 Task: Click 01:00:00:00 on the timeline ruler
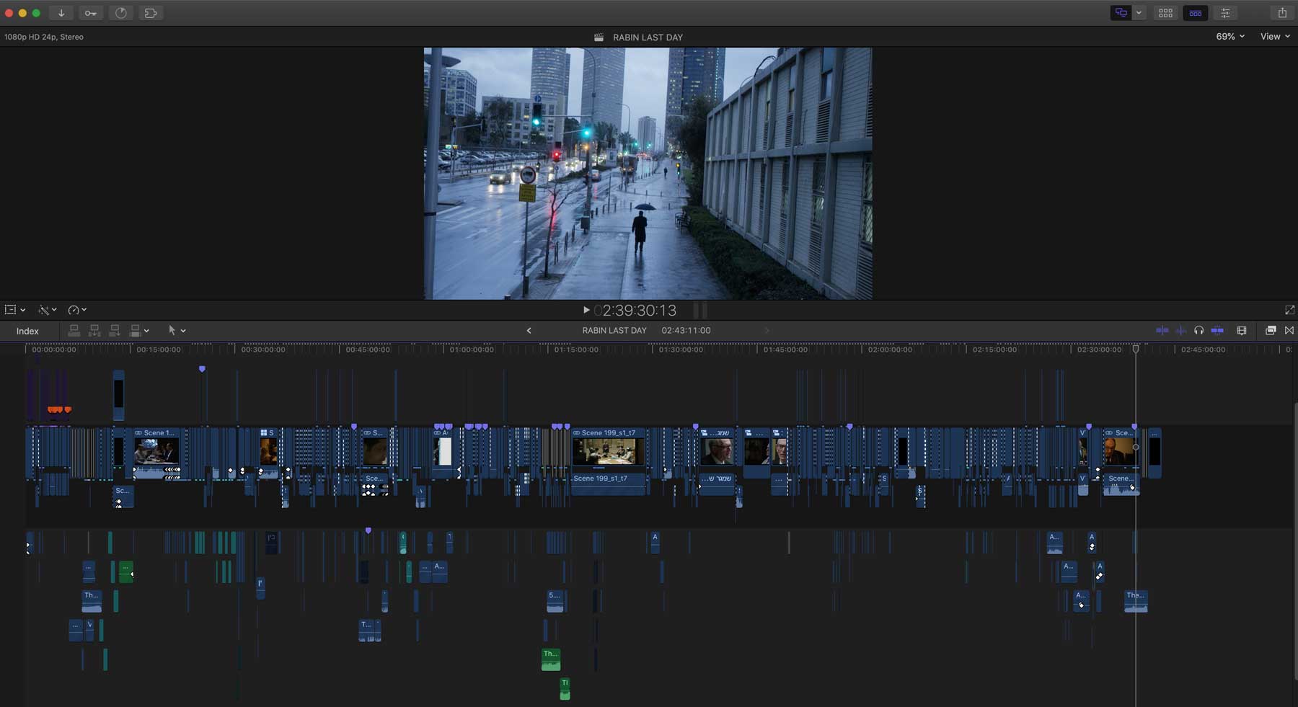click(472, 350)
